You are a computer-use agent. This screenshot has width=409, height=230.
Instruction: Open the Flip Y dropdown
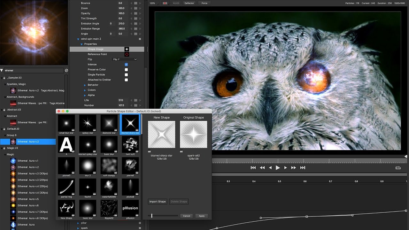[x=125, y=59]
